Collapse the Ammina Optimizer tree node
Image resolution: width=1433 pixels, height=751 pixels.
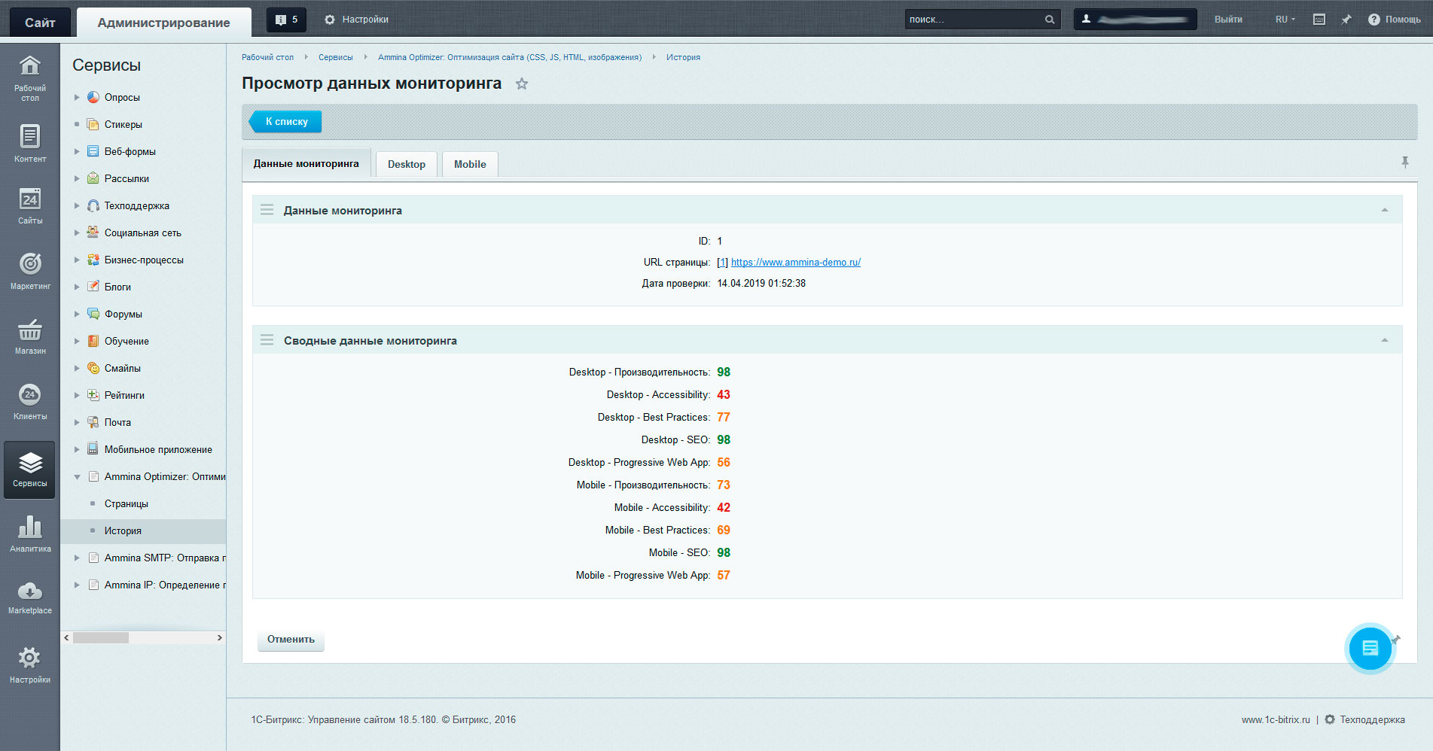77,477
